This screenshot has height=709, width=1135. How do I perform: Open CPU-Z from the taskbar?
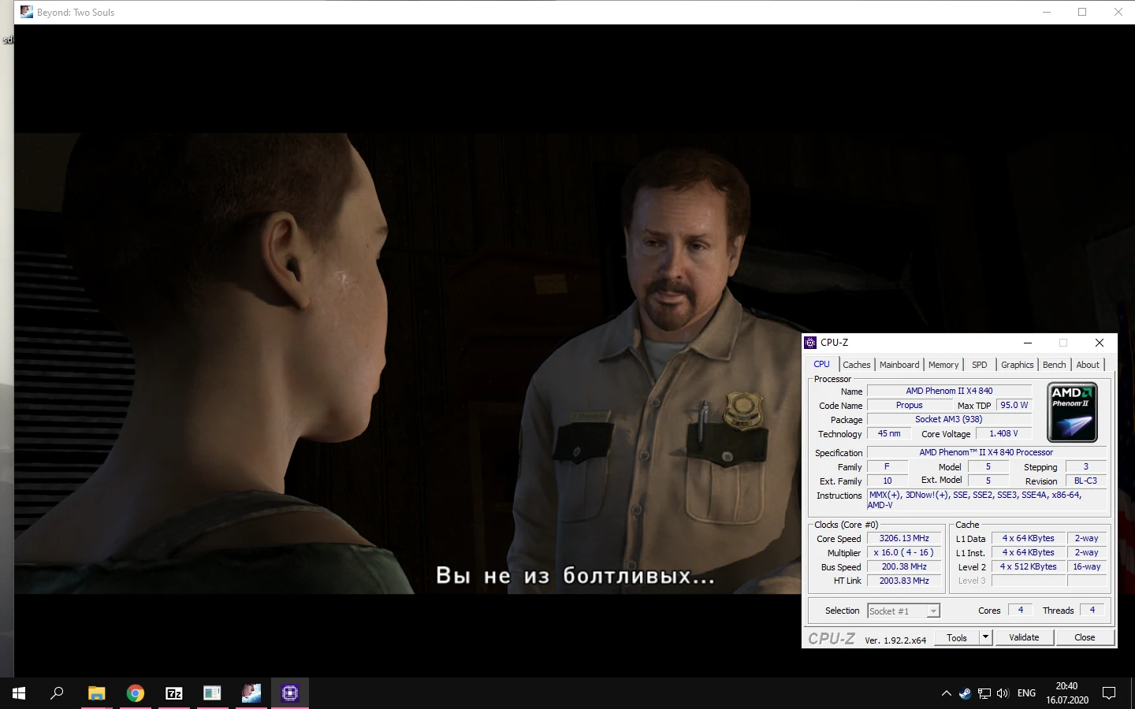pos(289,693)
